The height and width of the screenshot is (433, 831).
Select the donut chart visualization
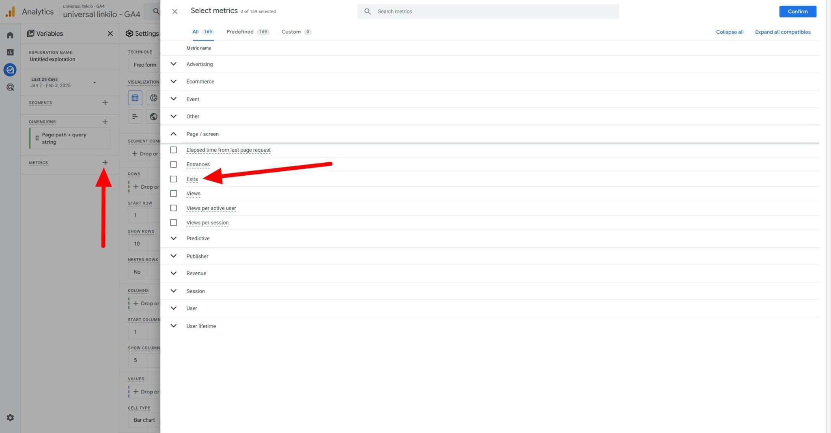153,98
